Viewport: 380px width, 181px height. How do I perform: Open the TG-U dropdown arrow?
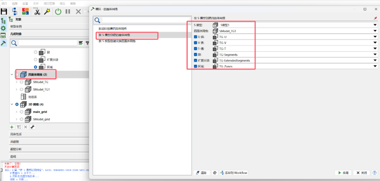pyautogui.click(x=375, y=37)
